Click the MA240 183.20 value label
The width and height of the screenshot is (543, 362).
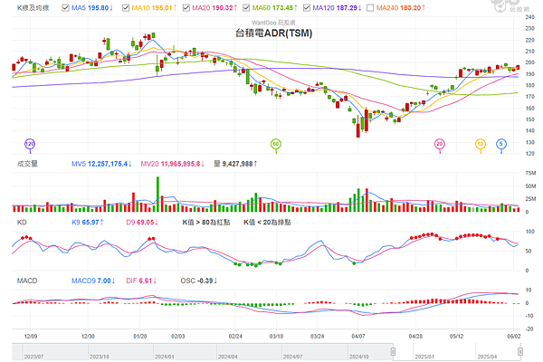coord(401,7)
